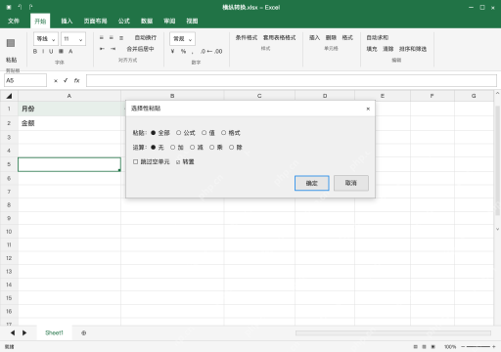The width and height of the screenshot is (501, 352).
Task: Select the Sheet1 tab
Action: (54, 332)
